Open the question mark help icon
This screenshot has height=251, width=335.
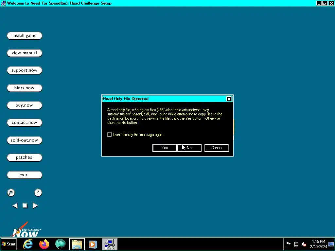pyautogui.click(x=38, y=192)
